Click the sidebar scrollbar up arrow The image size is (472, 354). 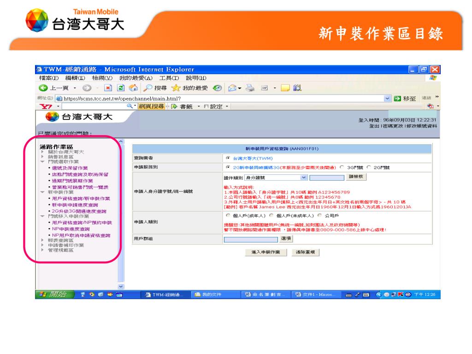click(121, 142)
